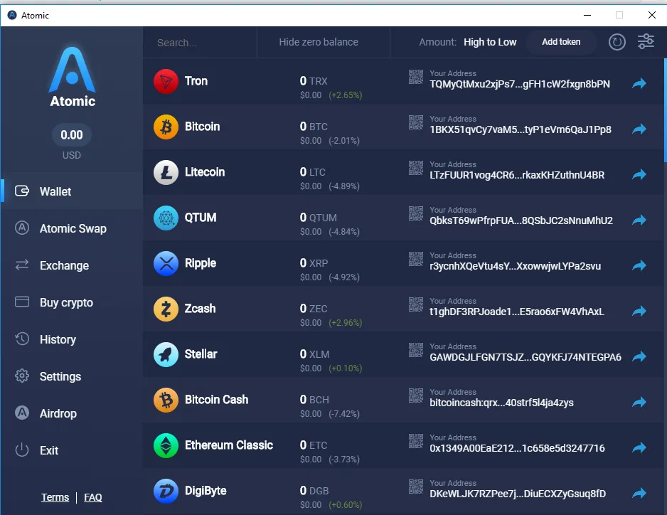This screenshot has width=667, height=515.
Task: Click the 0.00 total balance pill
Action: click(71, 135)
